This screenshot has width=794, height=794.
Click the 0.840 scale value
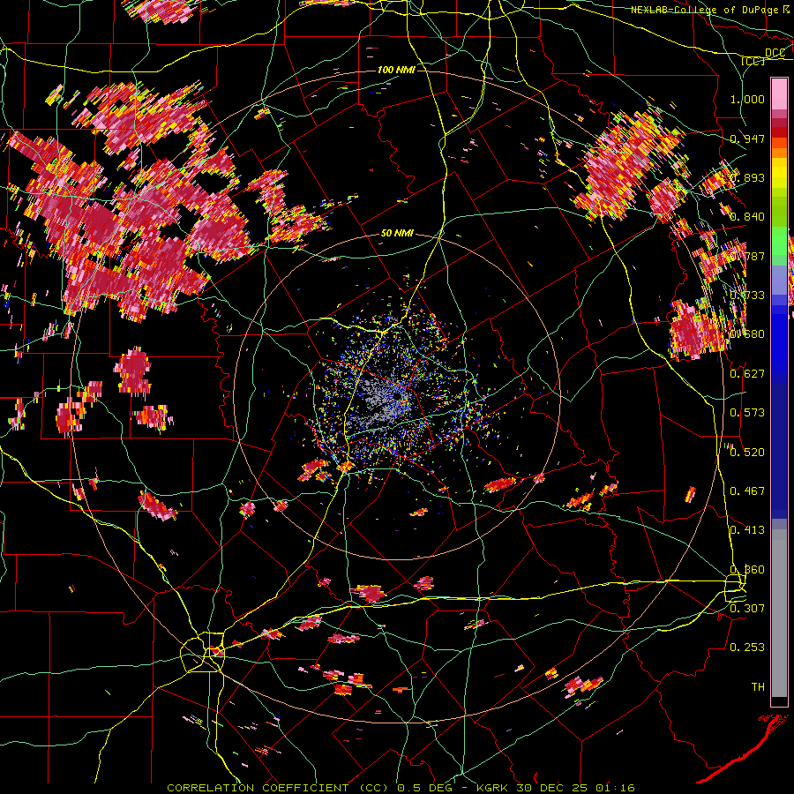[x=747, y=217]
